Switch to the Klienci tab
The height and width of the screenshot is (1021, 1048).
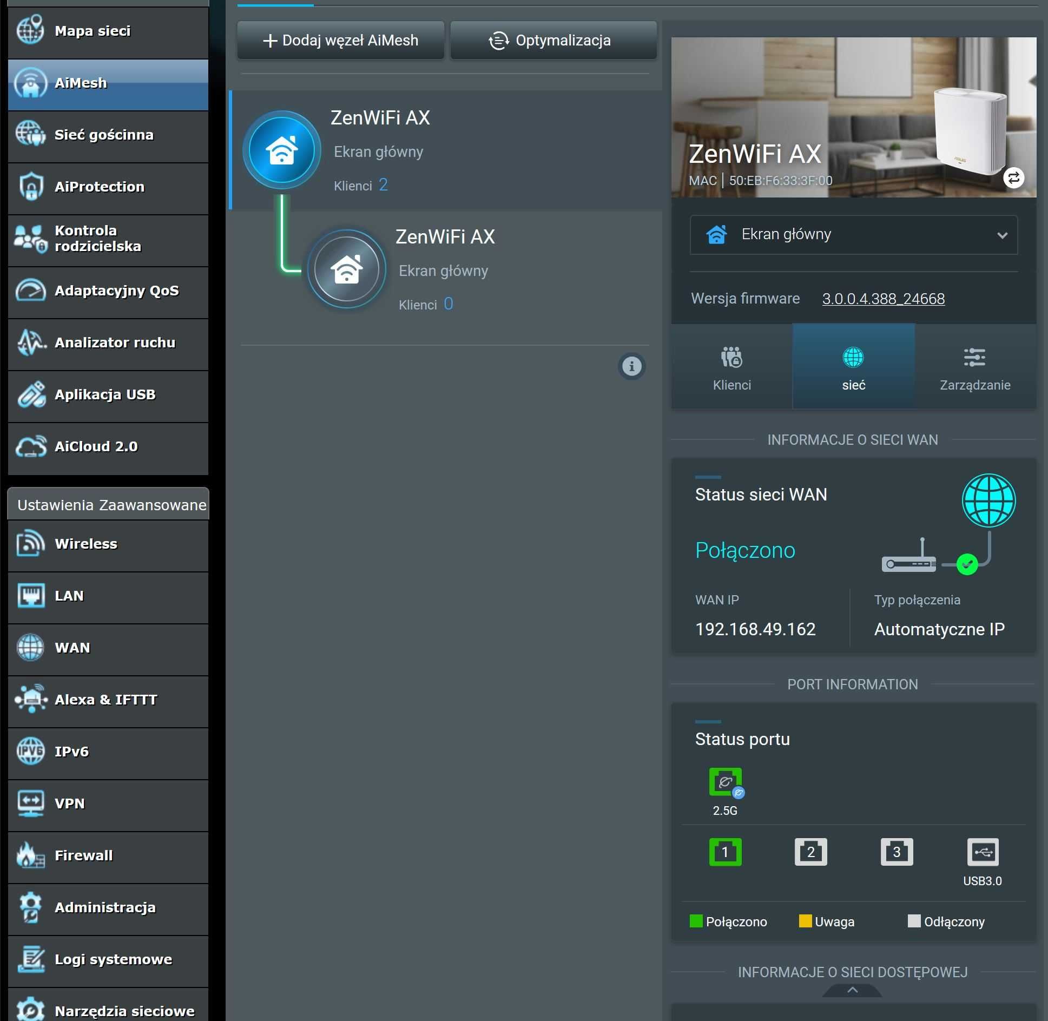click(732, 366)
